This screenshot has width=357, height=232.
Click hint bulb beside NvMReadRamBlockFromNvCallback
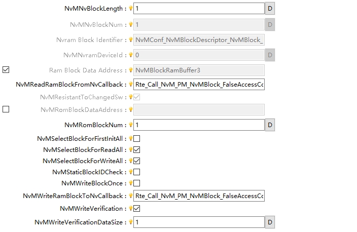(x=130, y=85)
